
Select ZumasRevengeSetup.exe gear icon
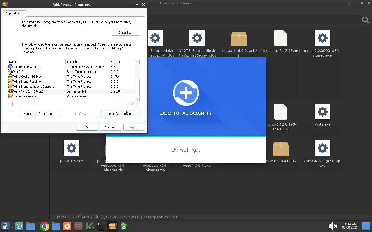coord(322,148)
